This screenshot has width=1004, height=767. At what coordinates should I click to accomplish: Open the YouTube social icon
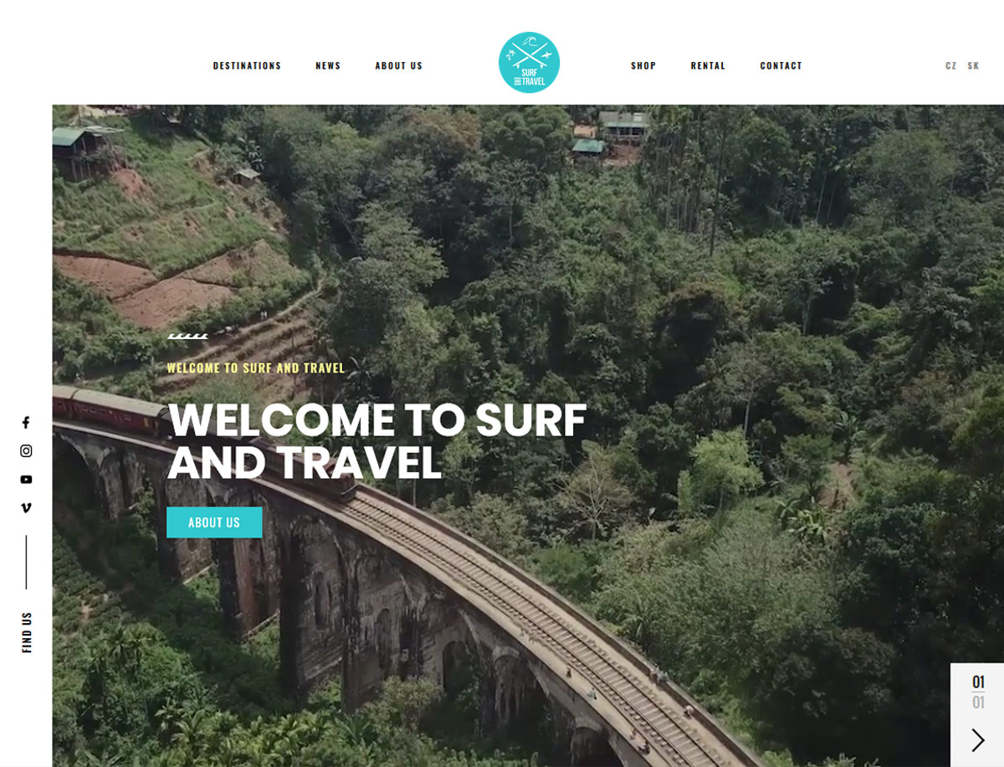click(26, 480)
